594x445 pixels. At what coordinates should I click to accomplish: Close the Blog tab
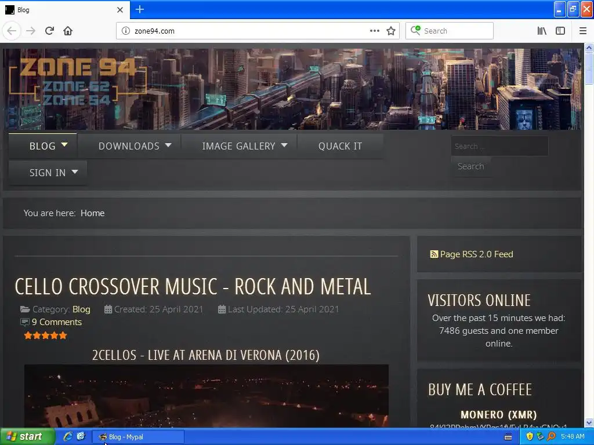[x=120, y=10]
